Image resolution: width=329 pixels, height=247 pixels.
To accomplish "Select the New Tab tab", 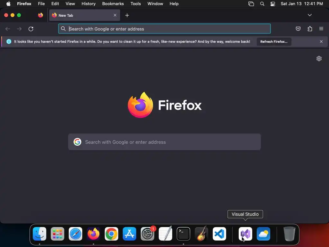I will coord(84,15).
